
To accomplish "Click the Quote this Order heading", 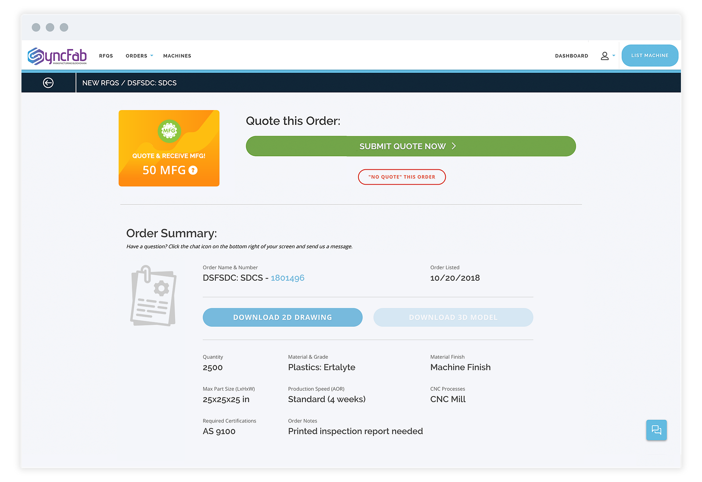I will click(x=293, y=121).
